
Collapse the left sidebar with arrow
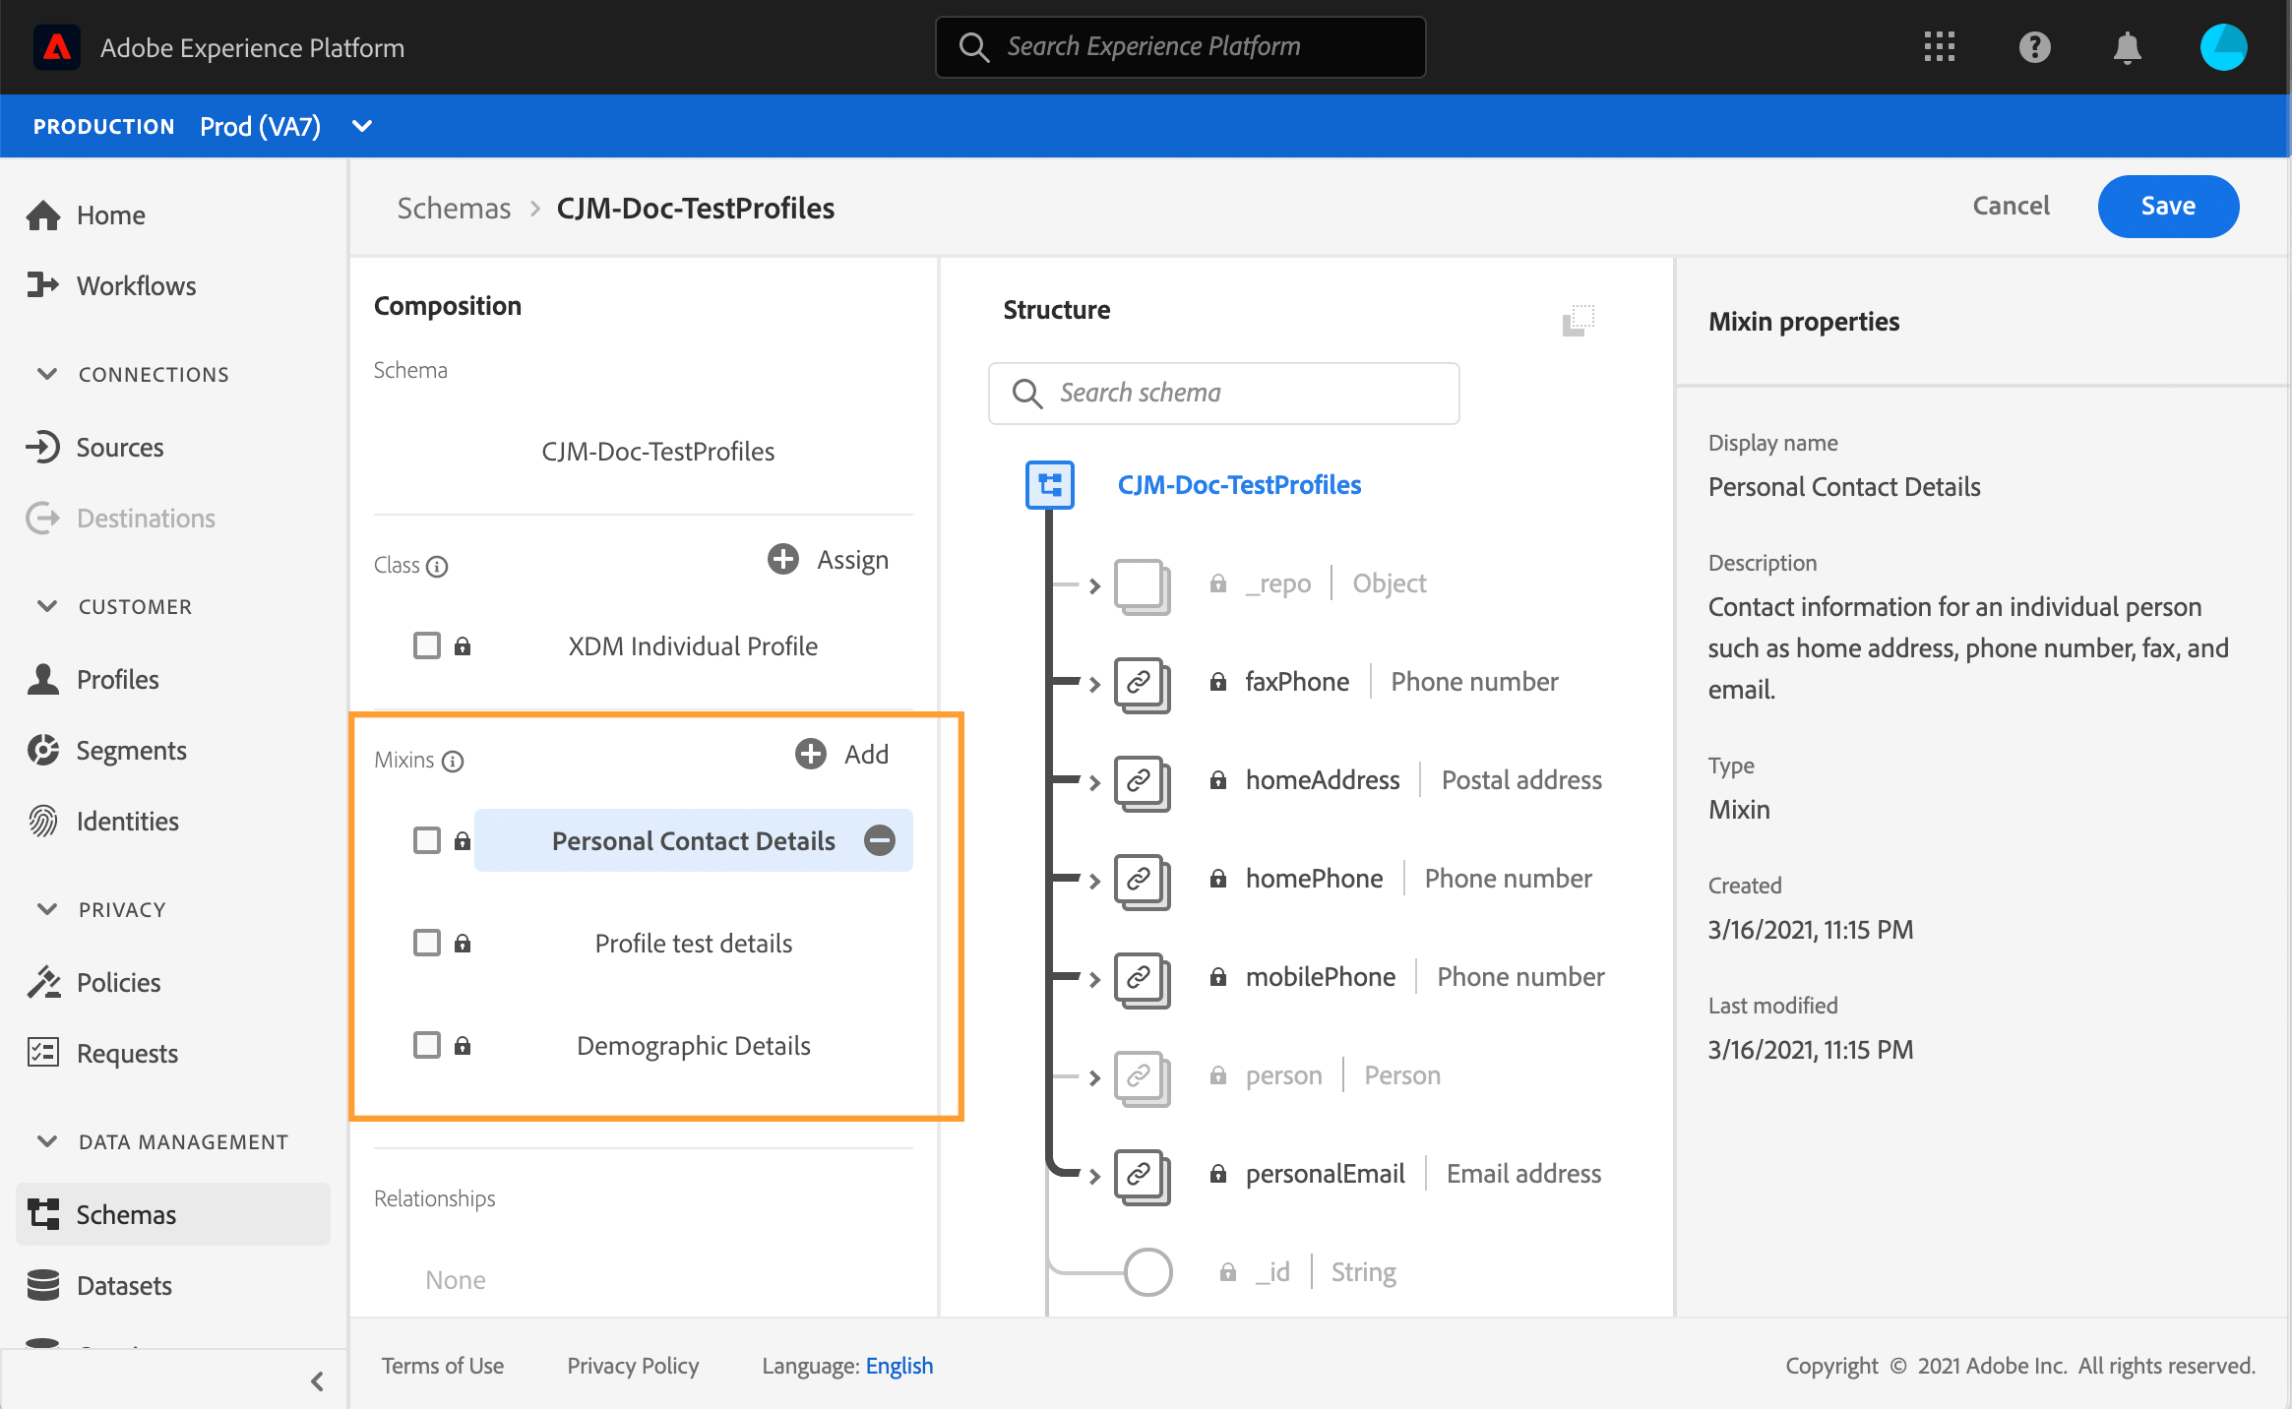coord(317,1381)
